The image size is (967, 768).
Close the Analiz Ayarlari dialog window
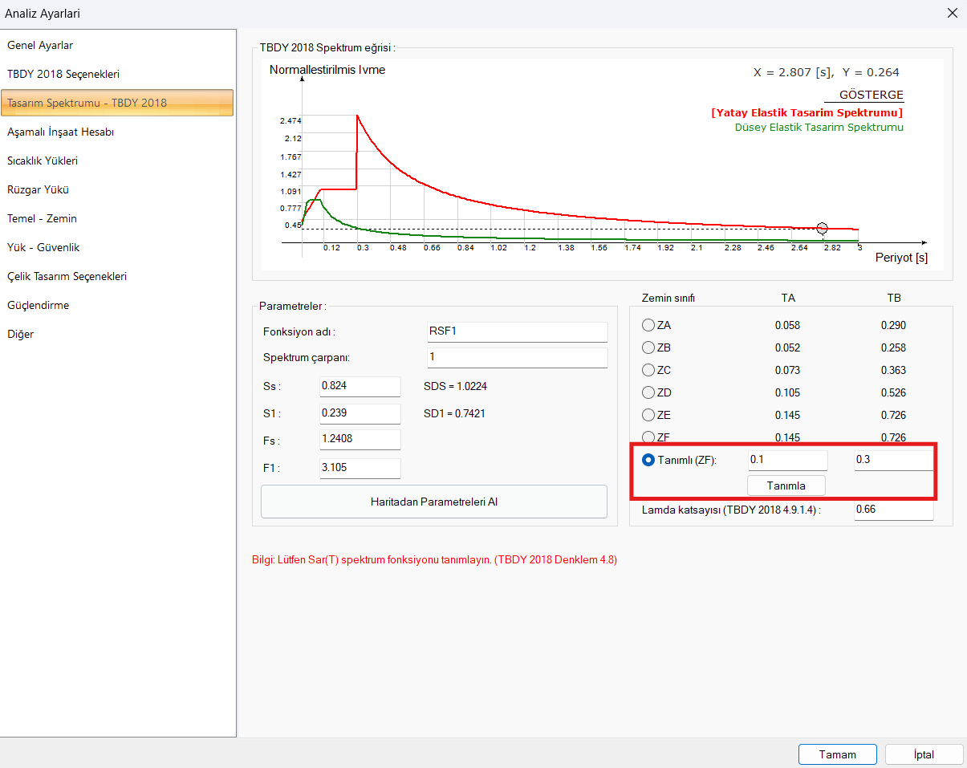click(x=952, y=13)
